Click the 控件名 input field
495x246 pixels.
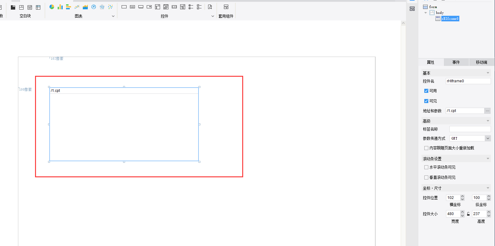pos(468,81)
